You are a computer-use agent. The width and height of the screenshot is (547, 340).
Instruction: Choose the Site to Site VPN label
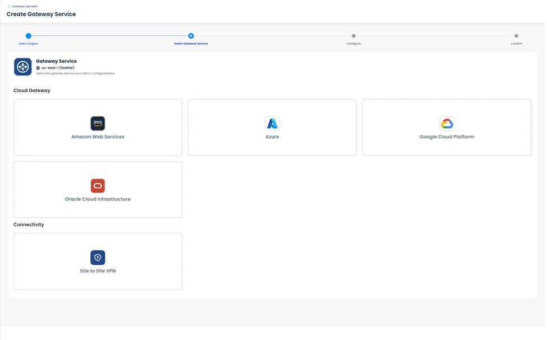click(98, 271)
